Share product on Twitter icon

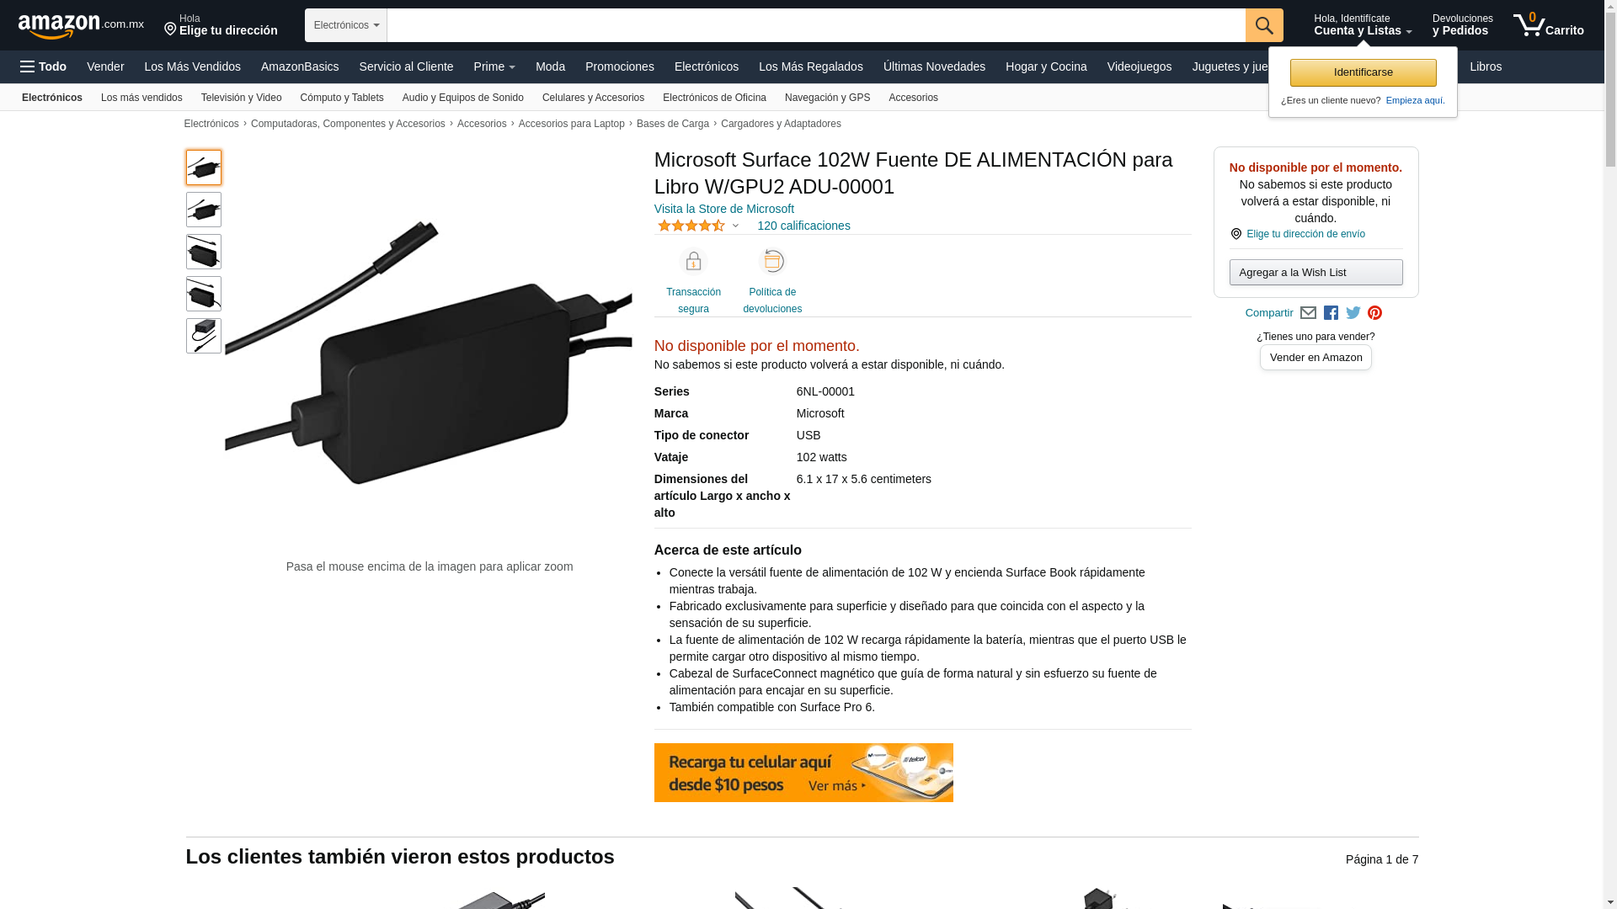(x=1353, y=313)
